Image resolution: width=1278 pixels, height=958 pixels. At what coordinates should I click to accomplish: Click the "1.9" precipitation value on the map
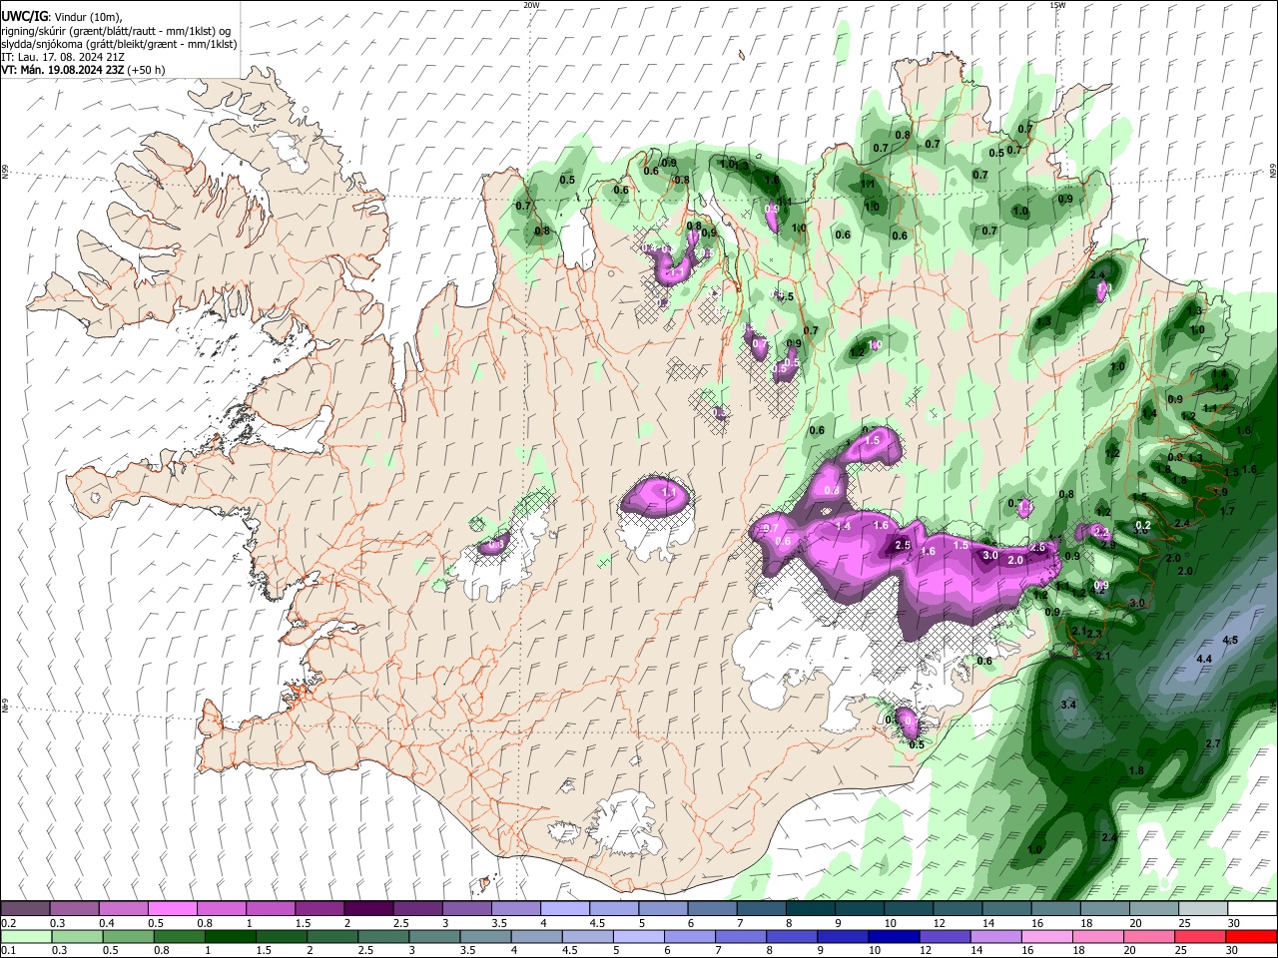1220,492
